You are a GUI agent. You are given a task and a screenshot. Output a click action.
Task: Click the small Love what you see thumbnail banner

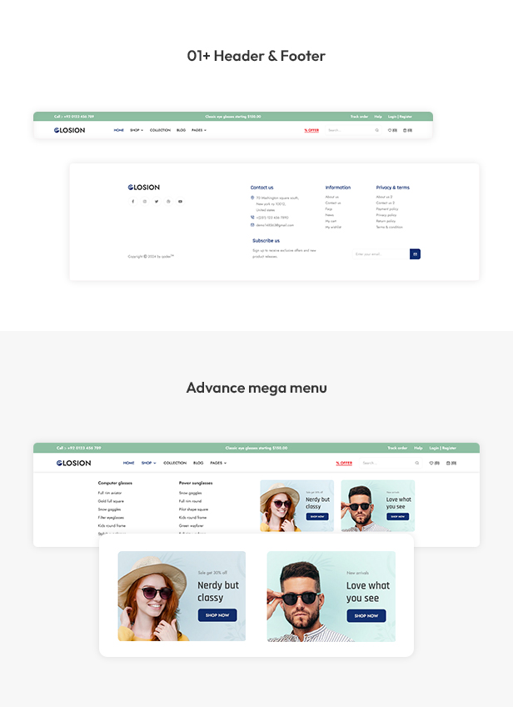[x=378, y=506]
